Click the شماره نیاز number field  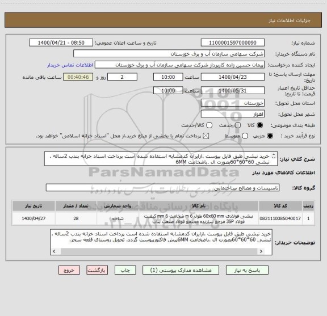coord(233,43)
